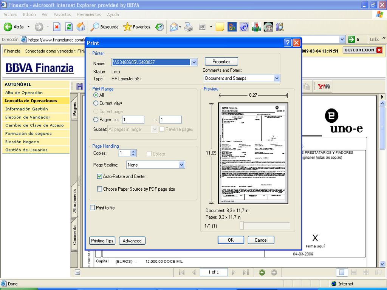
Task: Open the Favoritos menu
Action: pyautogui.click(x=62, y=15)
